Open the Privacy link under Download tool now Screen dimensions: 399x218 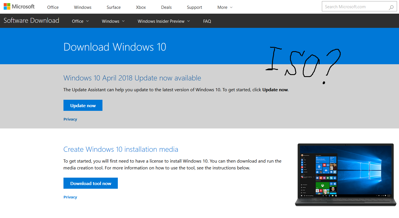(70, 197)
